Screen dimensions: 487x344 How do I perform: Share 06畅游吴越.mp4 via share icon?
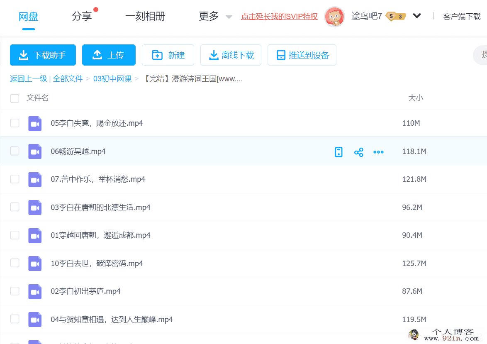359,152
